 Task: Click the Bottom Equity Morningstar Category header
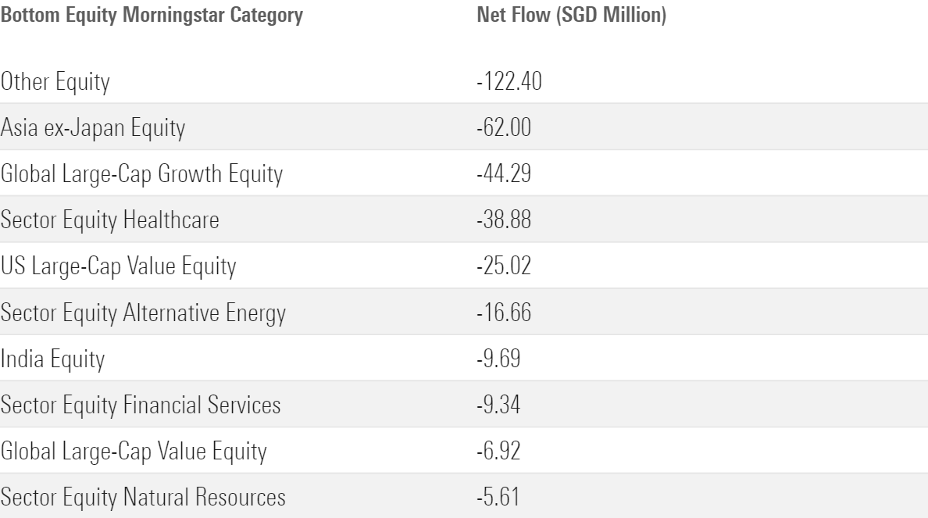point(152,16)
